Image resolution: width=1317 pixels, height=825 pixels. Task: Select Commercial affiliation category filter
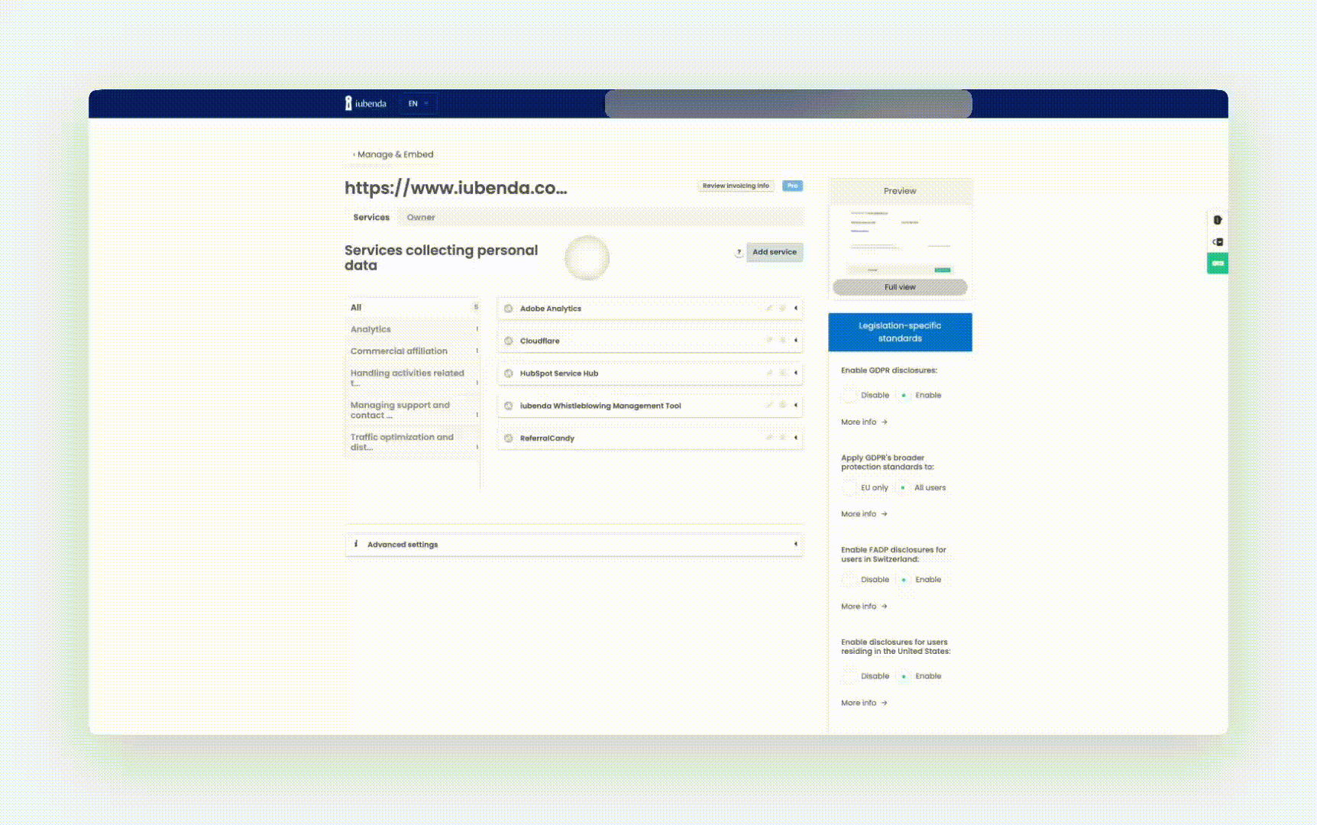coord(413,351)
